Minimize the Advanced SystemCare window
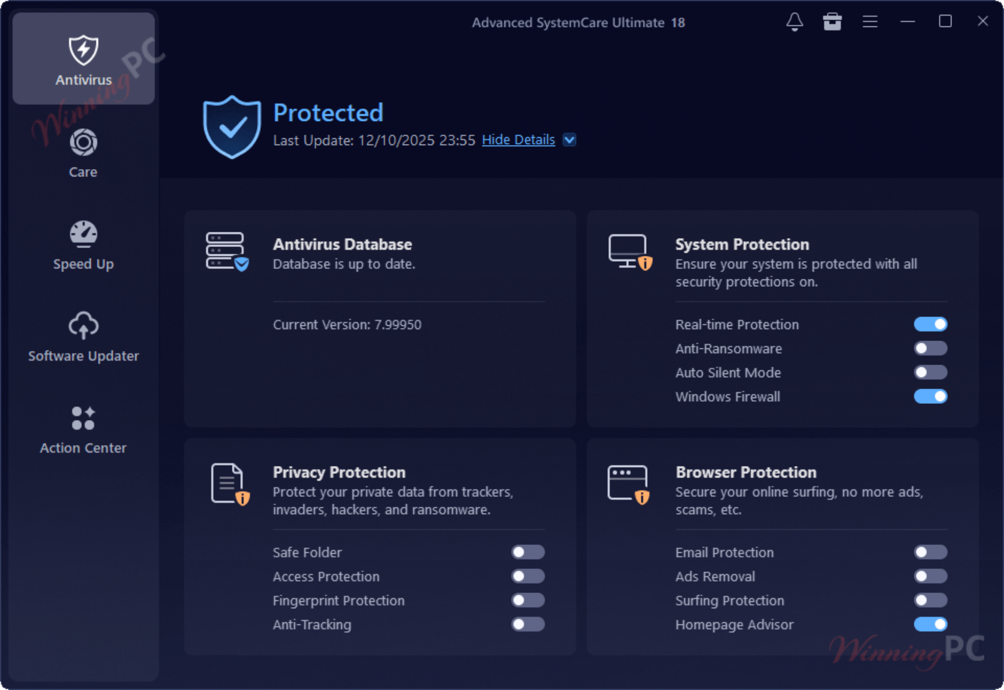 point(907,22)
